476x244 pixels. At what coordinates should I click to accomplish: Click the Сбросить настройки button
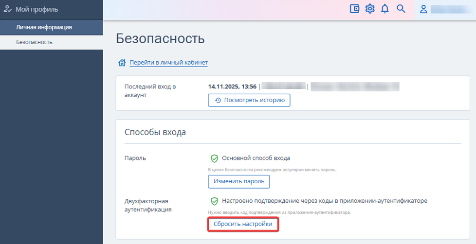pos(243,224)
